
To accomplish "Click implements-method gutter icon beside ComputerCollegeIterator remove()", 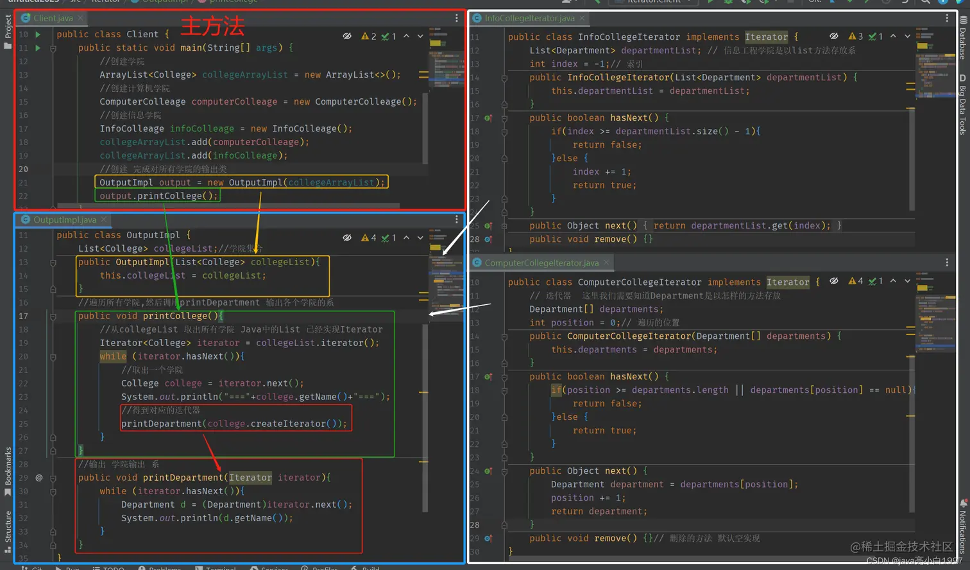I will (x=488, y=539).
